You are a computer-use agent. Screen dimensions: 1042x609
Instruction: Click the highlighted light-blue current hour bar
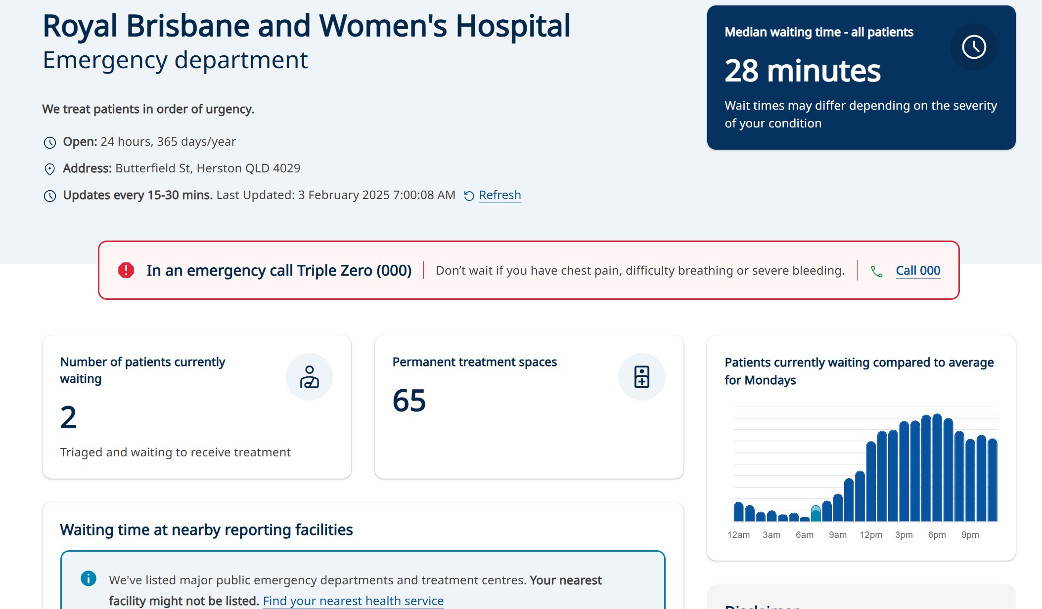[x=815, y=514]
